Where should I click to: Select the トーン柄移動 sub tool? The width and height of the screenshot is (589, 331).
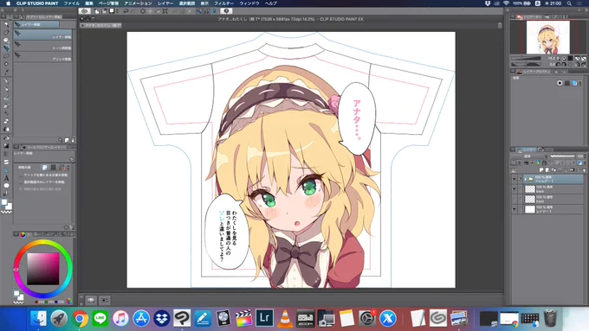point(42,46)
